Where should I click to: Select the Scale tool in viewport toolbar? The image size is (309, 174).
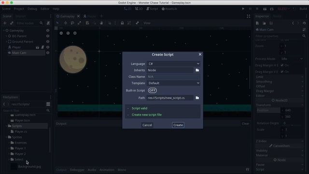[79, 23]
